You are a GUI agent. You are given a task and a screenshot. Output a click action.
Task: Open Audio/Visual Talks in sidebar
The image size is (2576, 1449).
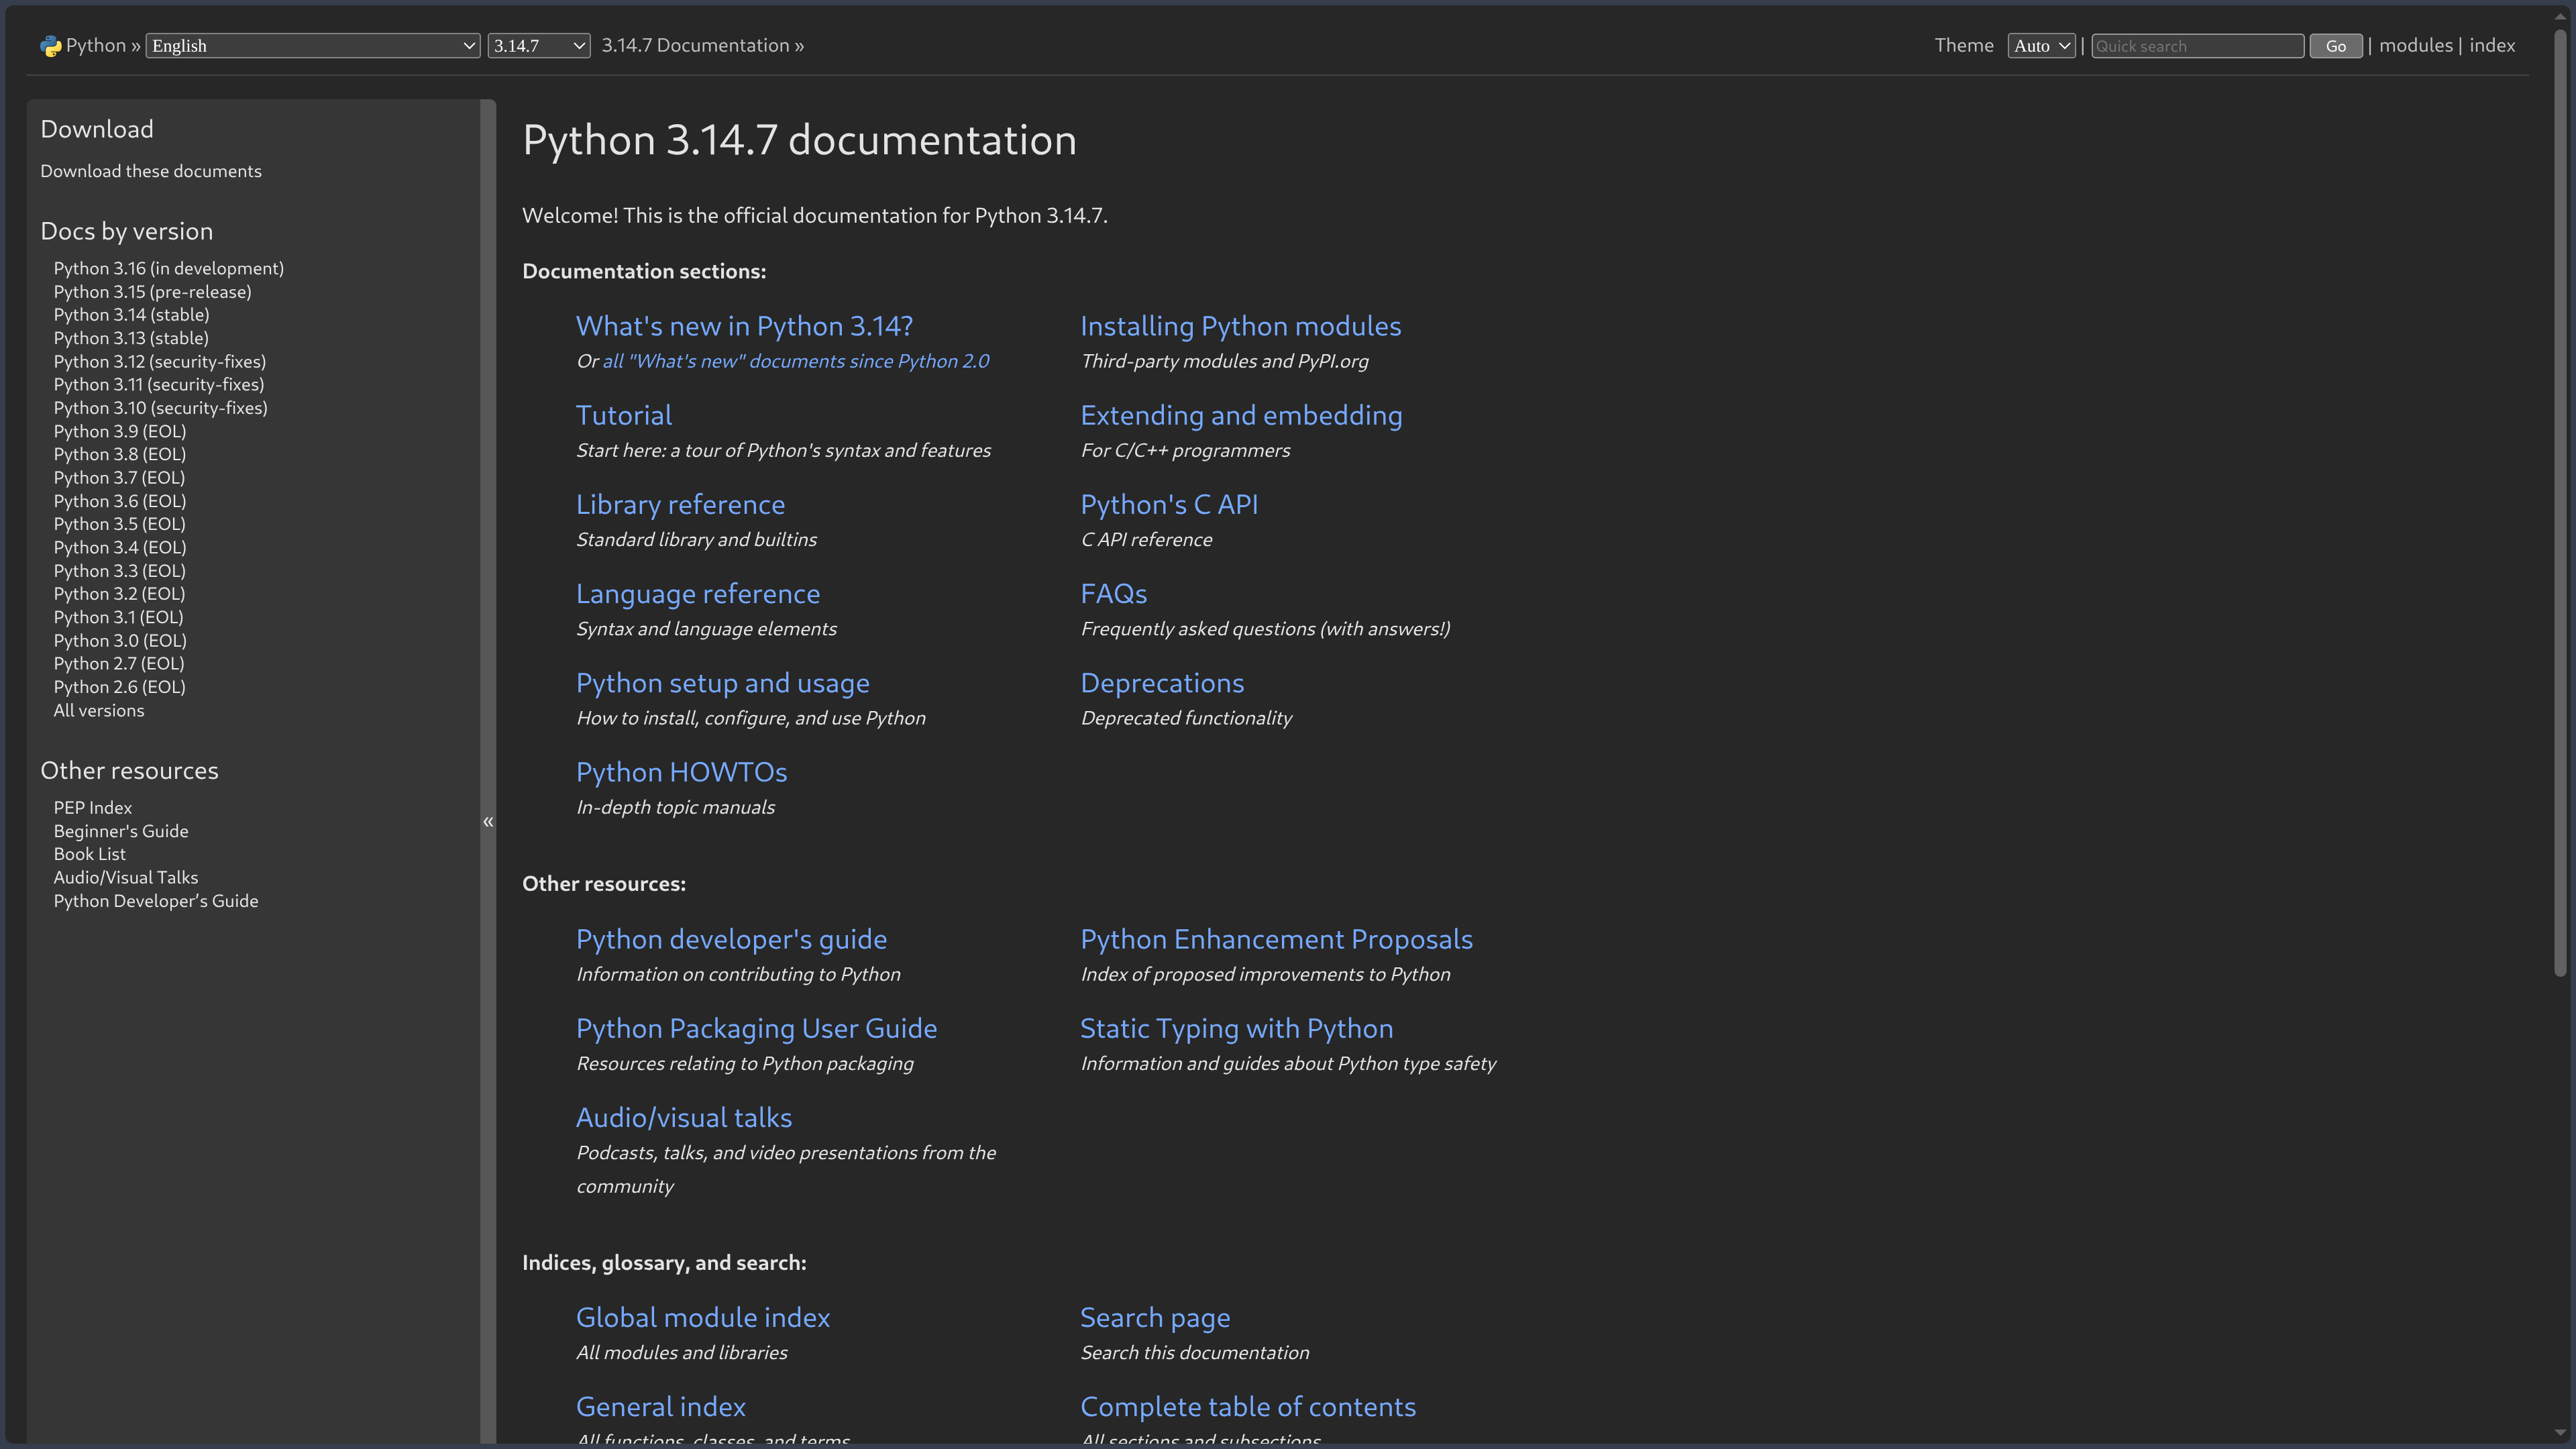(126, 877)
